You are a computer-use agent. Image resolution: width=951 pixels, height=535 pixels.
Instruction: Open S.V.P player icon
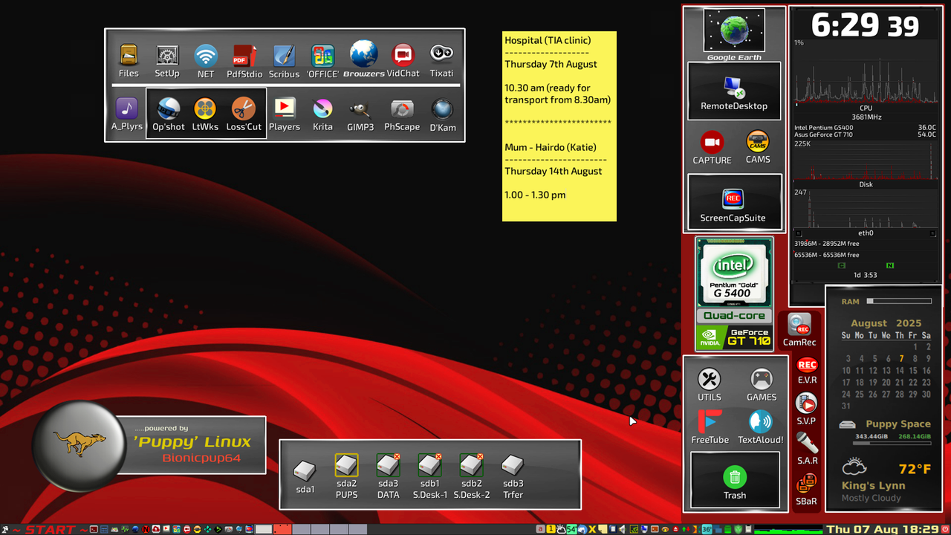click(x=806, y=403)
